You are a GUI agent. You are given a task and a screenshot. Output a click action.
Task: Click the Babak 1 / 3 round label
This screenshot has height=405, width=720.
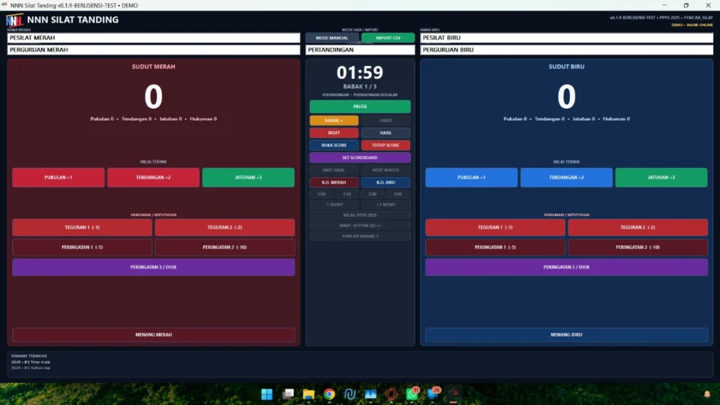(360, 86)
